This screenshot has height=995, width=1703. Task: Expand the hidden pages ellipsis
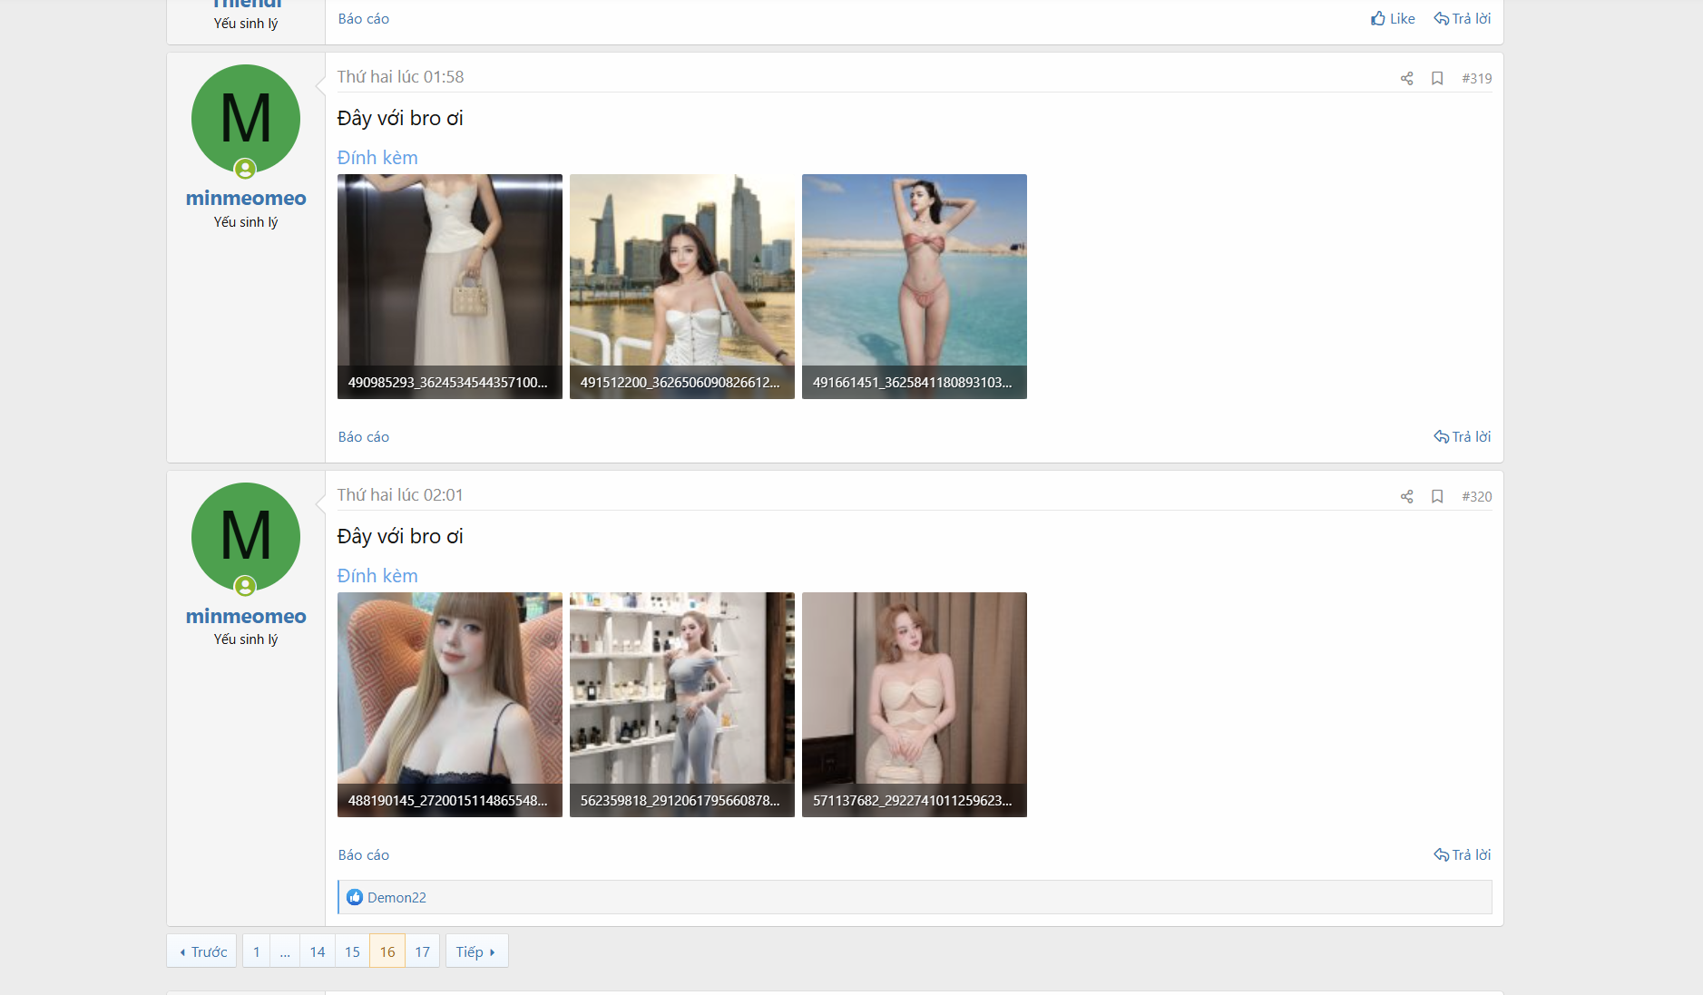[285, 951]
